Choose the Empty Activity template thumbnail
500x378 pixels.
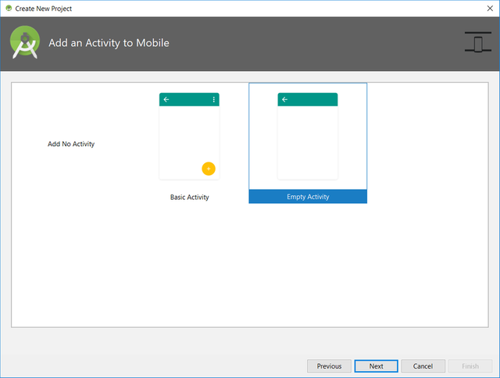pyautogui.click(x=308, y=137)
